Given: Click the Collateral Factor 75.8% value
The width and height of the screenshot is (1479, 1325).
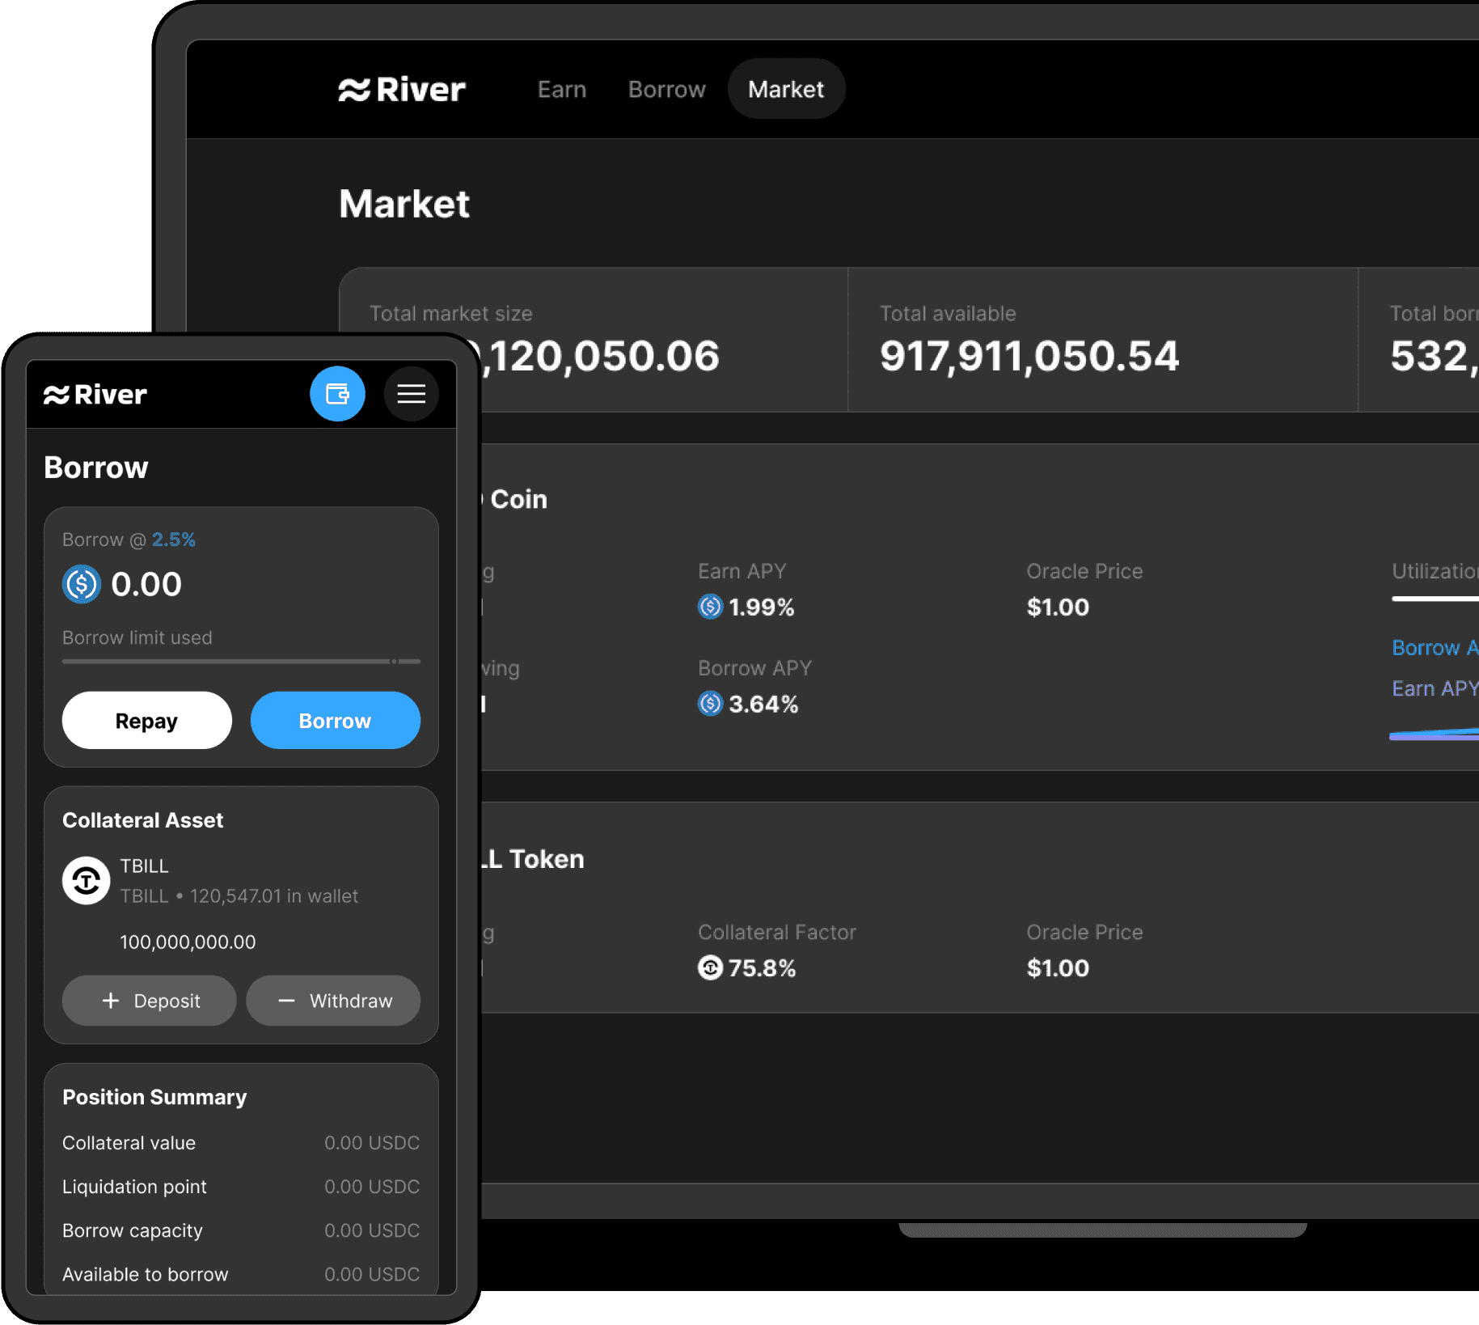Looking at the screenshot, I should (762, 968).
